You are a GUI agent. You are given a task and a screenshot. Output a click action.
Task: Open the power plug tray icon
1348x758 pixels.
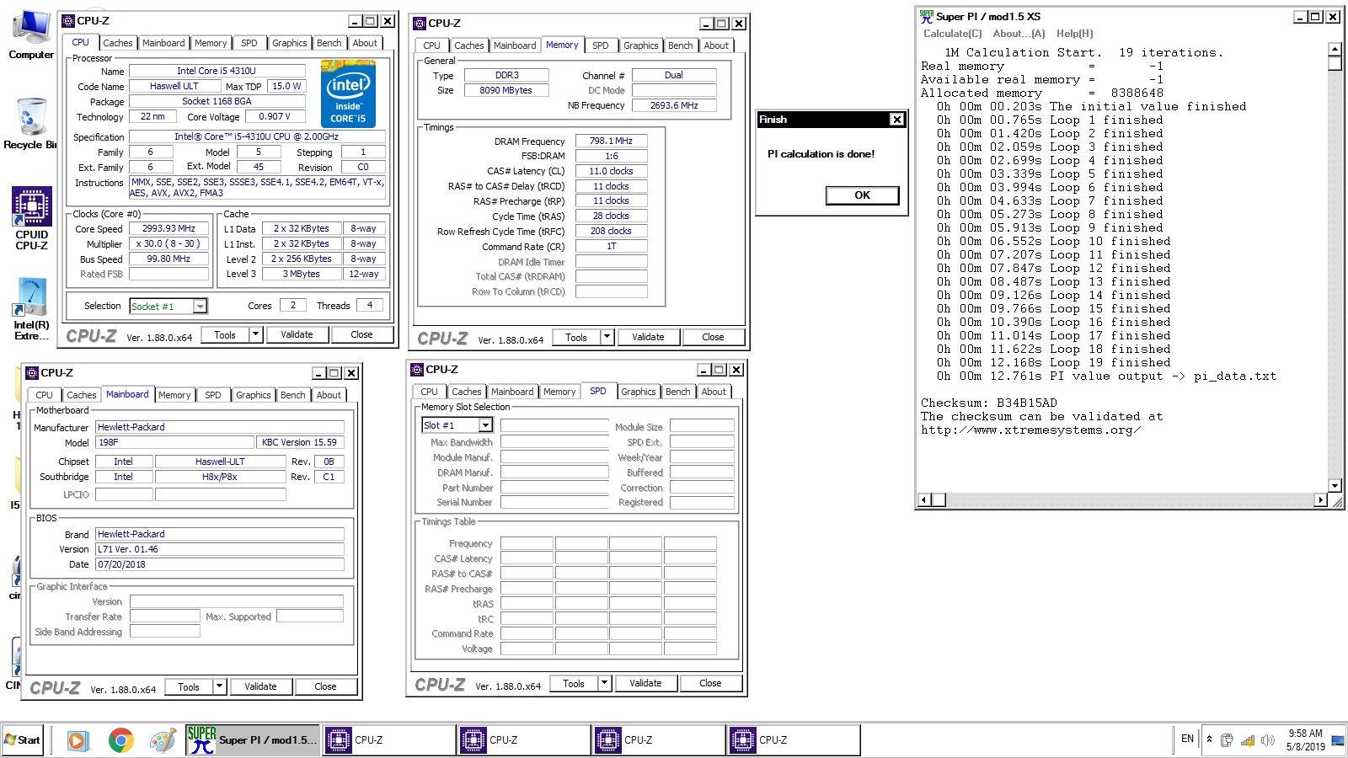click(1227, 740)
